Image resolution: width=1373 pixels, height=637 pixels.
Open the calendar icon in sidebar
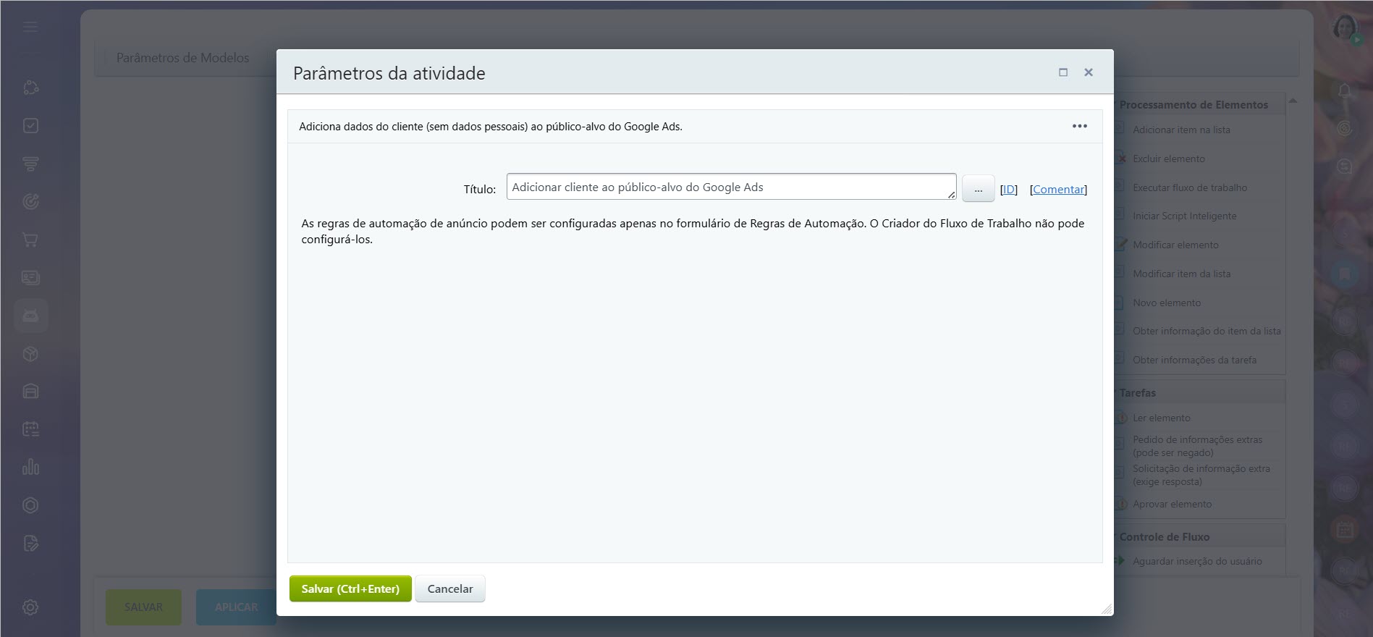click(30, 429)
